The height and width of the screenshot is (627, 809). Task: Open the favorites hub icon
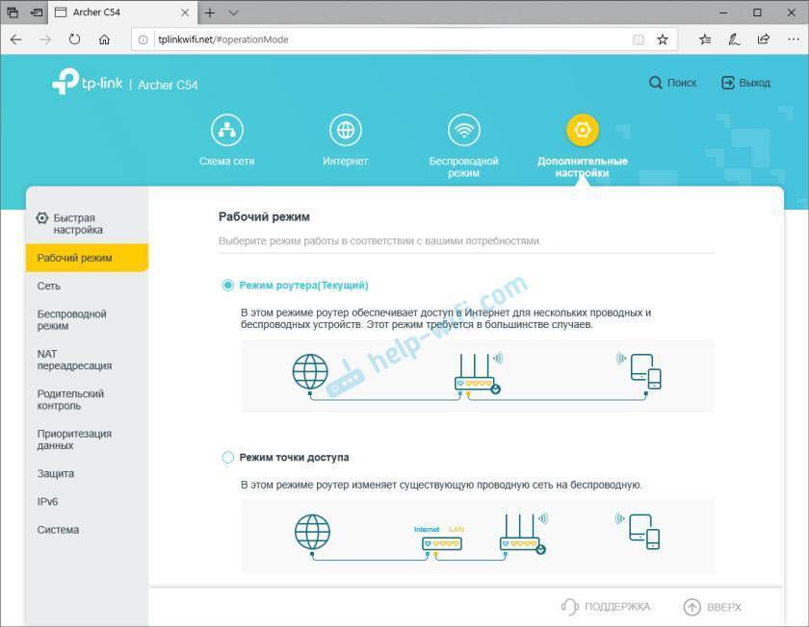[705, 39]
